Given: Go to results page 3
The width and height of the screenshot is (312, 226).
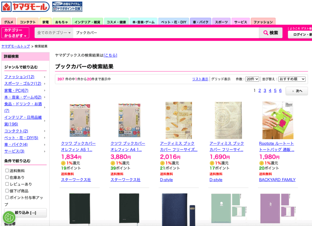Looking at the screenshot, I should click(265, 91).
